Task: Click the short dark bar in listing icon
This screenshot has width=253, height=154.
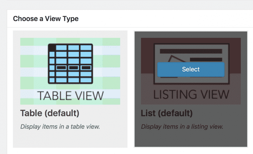Action: pos(206,60)
